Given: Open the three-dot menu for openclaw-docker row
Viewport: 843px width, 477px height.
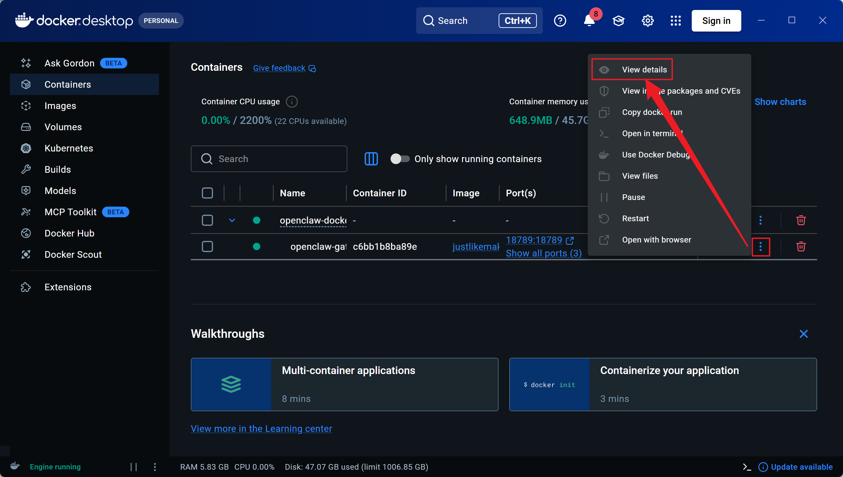Looking at the screenshot, I should [x=760, y=220].
